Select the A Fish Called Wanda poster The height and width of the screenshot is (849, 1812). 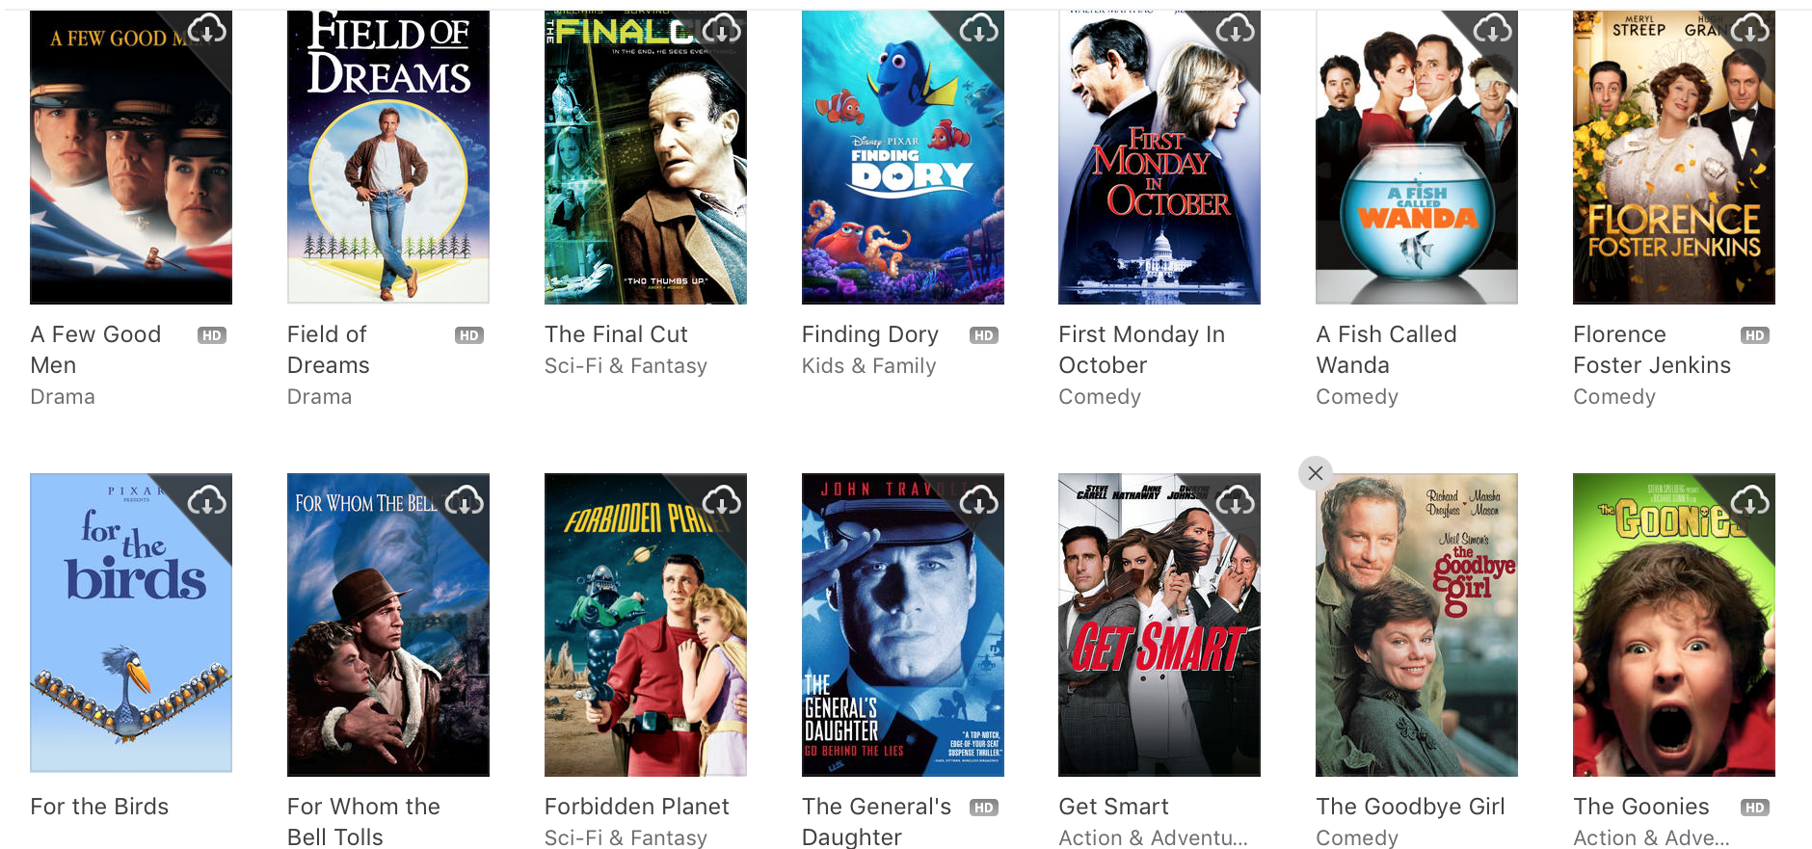coord(1417,157)
